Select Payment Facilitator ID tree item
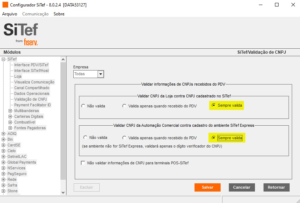This screenshot has height=203, width=300. point(33,105)
